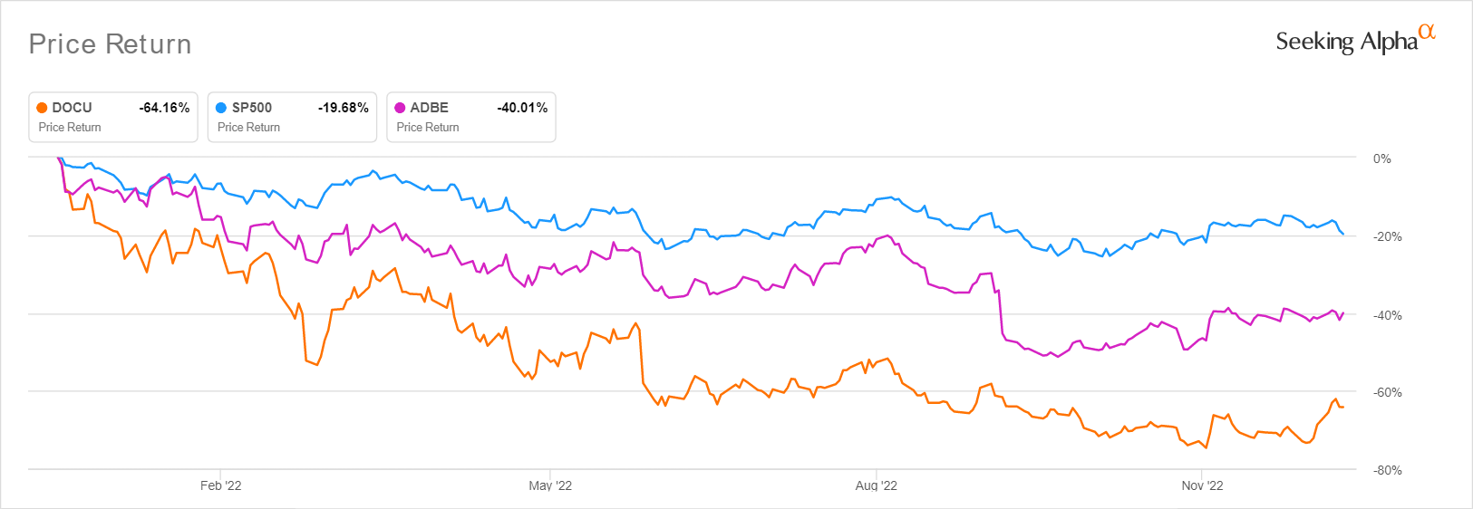Select the Feb '22 x-axis label

click(x=221, y=485)
